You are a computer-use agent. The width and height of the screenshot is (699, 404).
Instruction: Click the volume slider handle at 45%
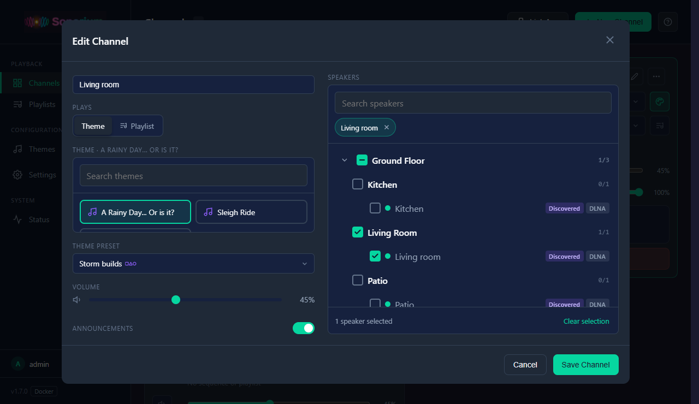176,300
